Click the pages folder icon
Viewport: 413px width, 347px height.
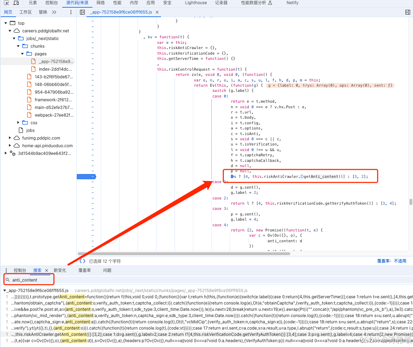point(29,54)
